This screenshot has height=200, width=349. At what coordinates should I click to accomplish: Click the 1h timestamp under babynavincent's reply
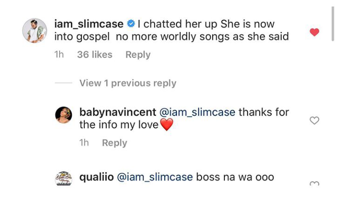click(x=84, y=143)
